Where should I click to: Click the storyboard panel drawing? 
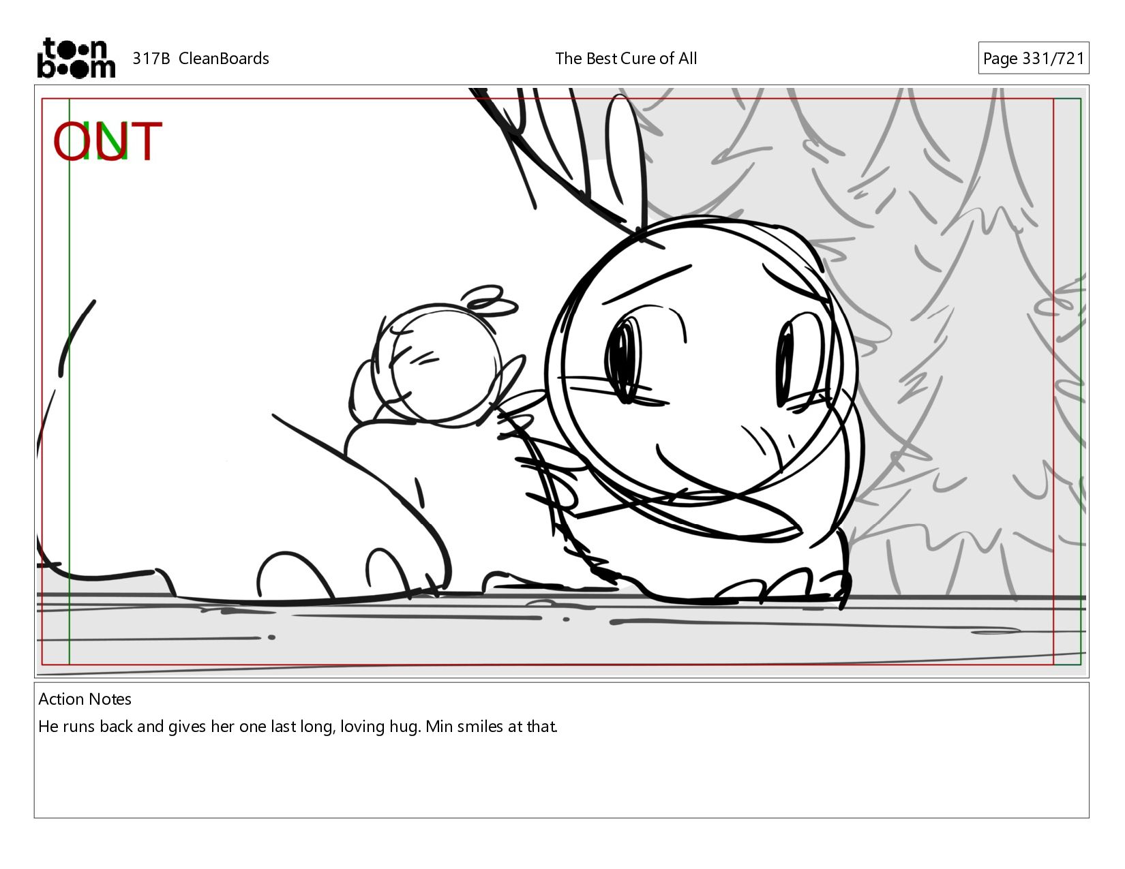[561, 382]
